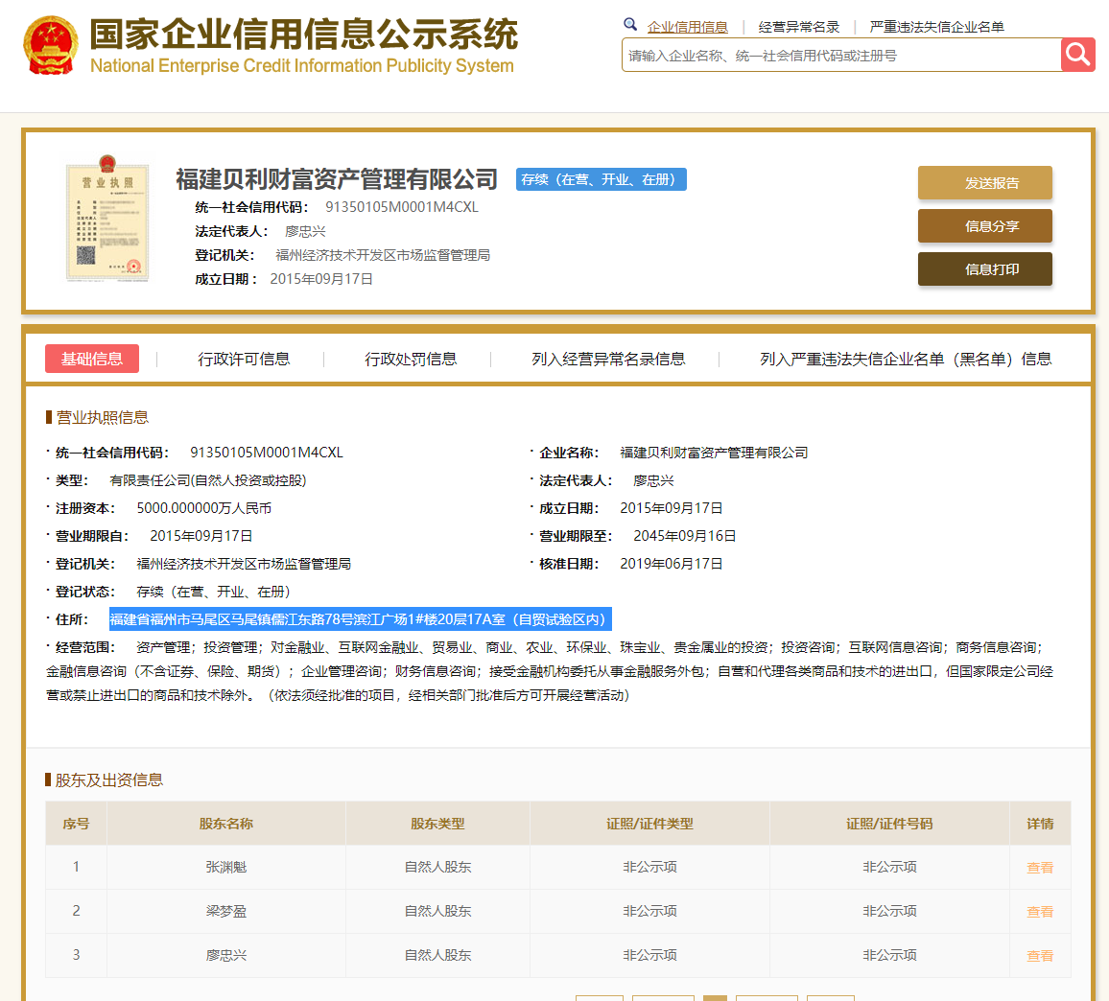This screenshot has height=1001, width=1109.
Task: Open the 行政许可信息 tab
Action: point(244,359)
